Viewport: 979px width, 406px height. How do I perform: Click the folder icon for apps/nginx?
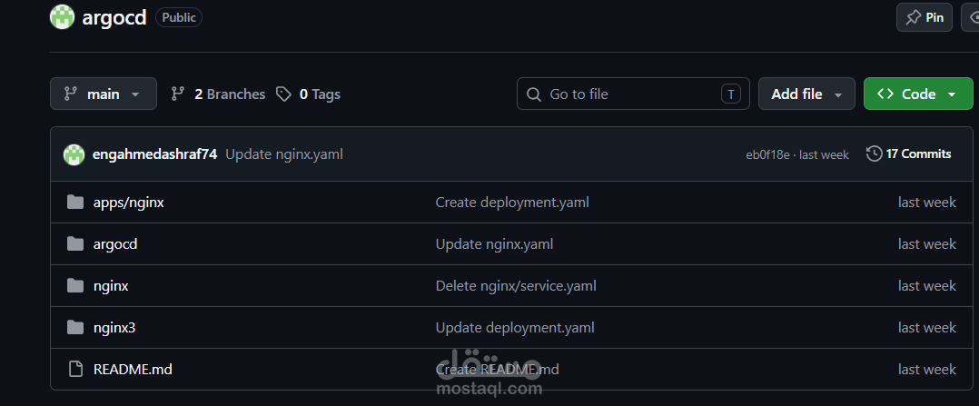(74, 202)
